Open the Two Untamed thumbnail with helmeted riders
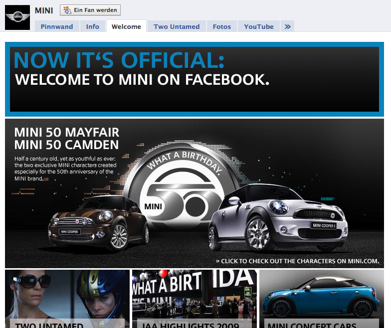The image size is (391, 328). pos(67,299)
